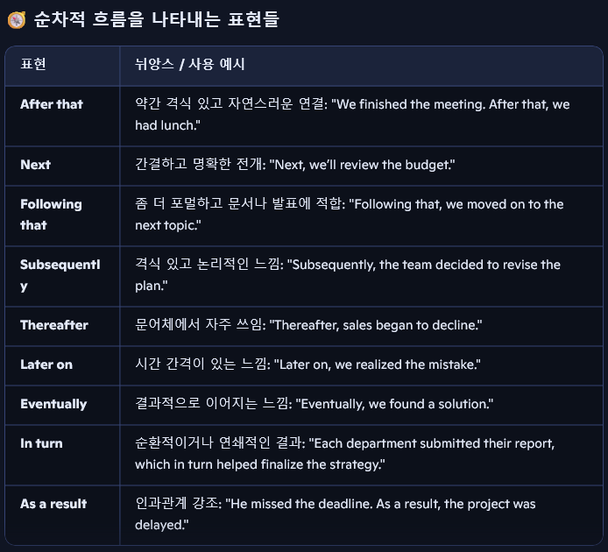Click the example about sales beginning to decline
The width and height of the screenshot is (608, 552).
tap(308, 325)
